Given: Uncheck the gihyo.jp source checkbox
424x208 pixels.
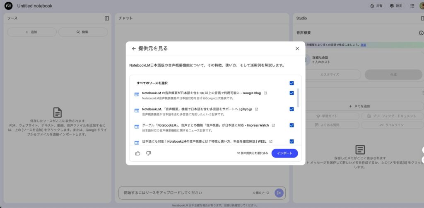Looking at the screenshot, I should (x=291, y=109).
